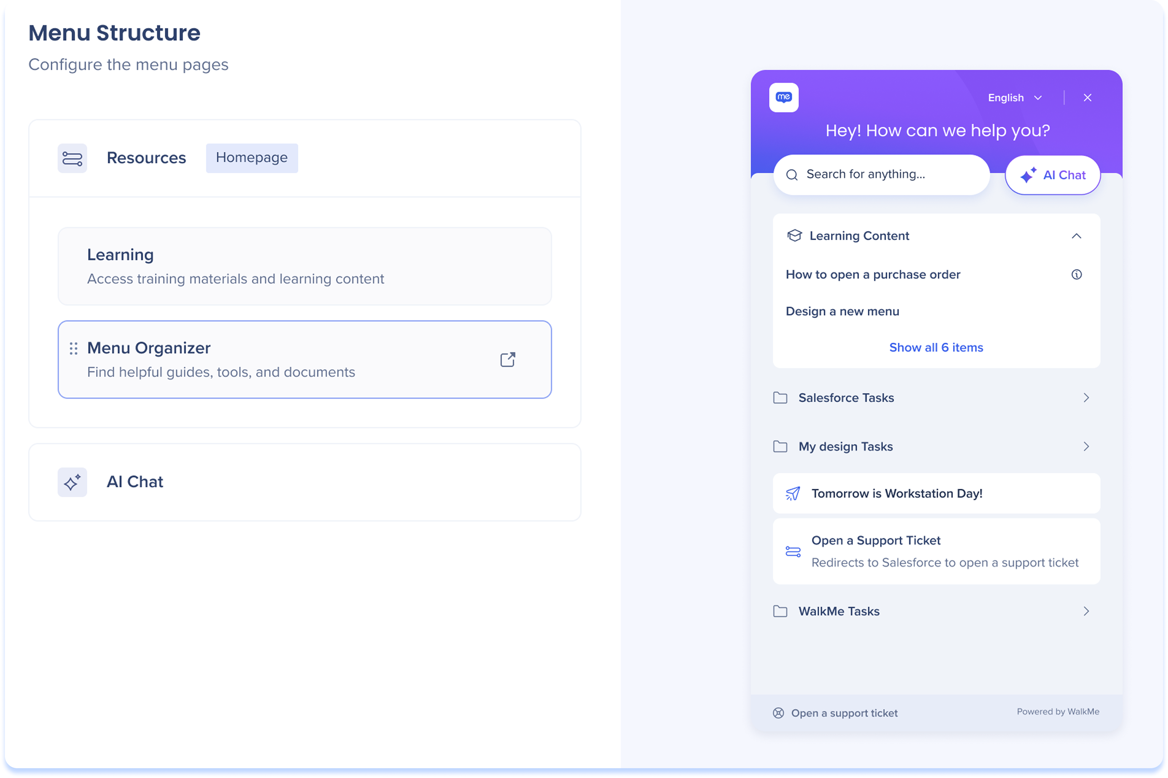This screenshot has height=778, width=1168.
Task: Click the paper plane announcement icon
Action: pos(793,494)
